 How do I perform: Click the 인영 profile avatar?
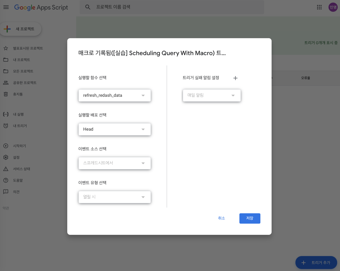click(x=333, y=7)
